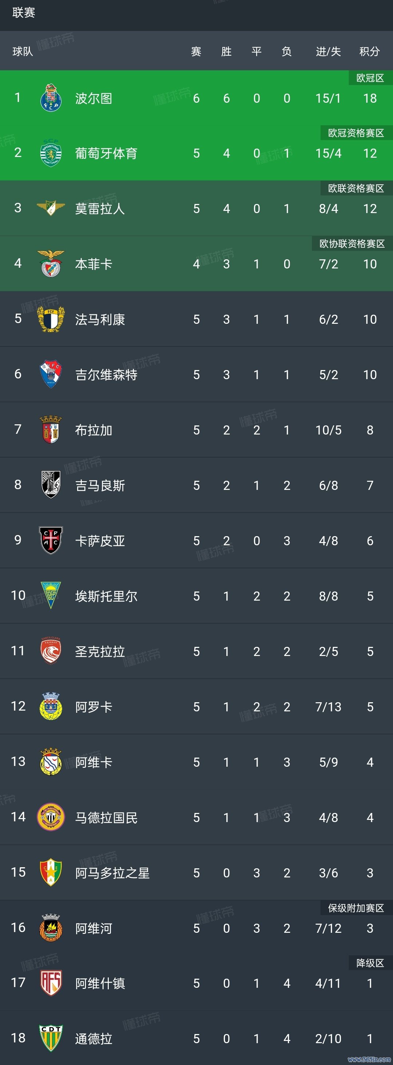Click the 积分 column header
This screenshot has width=393, height=1065.
(369, 51)
